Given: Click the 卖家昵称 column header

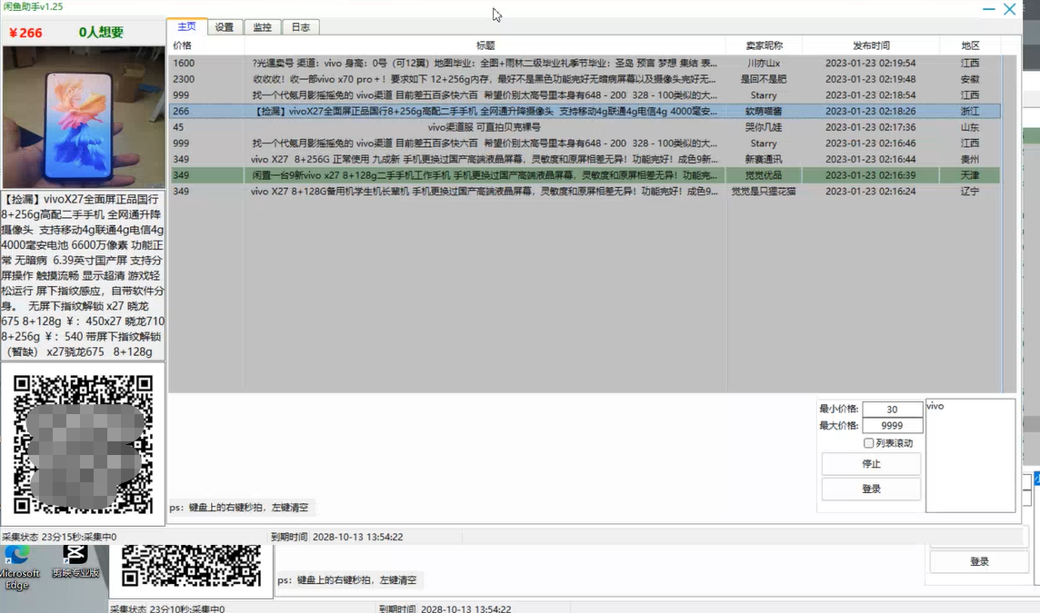Looking at the screenshot, I should [x=764, y=44].
